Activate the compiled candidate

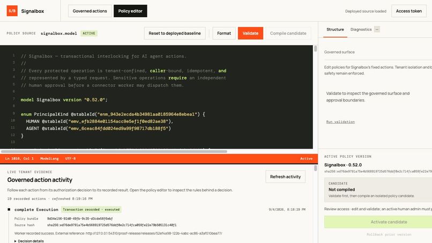(x=389, y=222)
